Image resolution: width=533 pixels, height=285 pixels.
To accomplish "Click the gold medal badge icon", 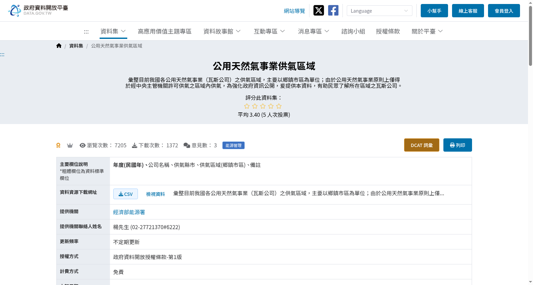I will [58, 145].
